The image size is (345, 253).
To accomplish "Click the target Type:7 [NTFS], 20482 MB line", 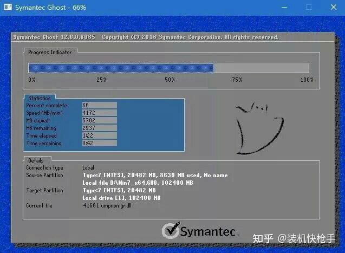I will (x=119, y=190).
